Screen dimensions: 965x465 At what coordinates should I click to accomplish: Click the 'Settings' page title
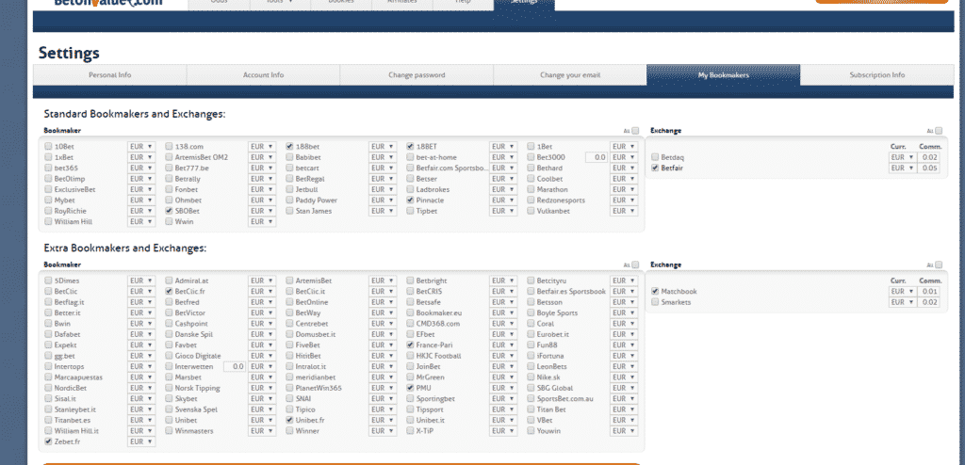point(69,54)
